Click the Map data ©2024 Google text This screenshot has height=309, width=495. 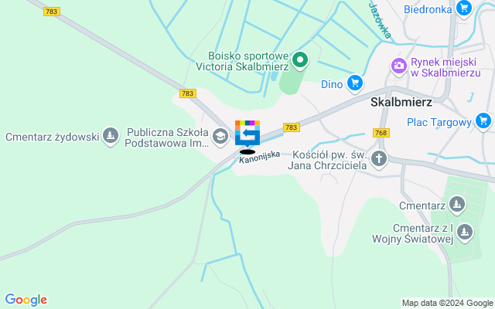(x=448, y=304)
